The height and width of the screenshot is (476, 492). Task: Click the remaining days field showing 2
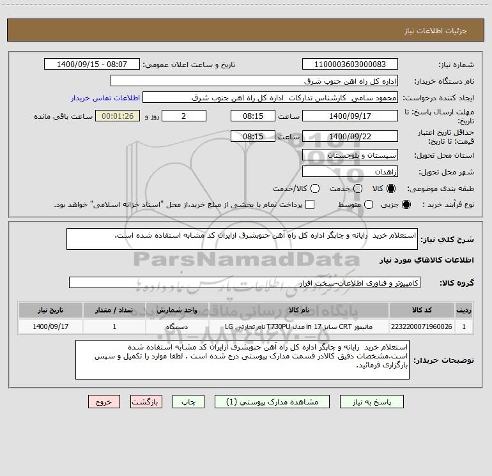tap(184, 116)
